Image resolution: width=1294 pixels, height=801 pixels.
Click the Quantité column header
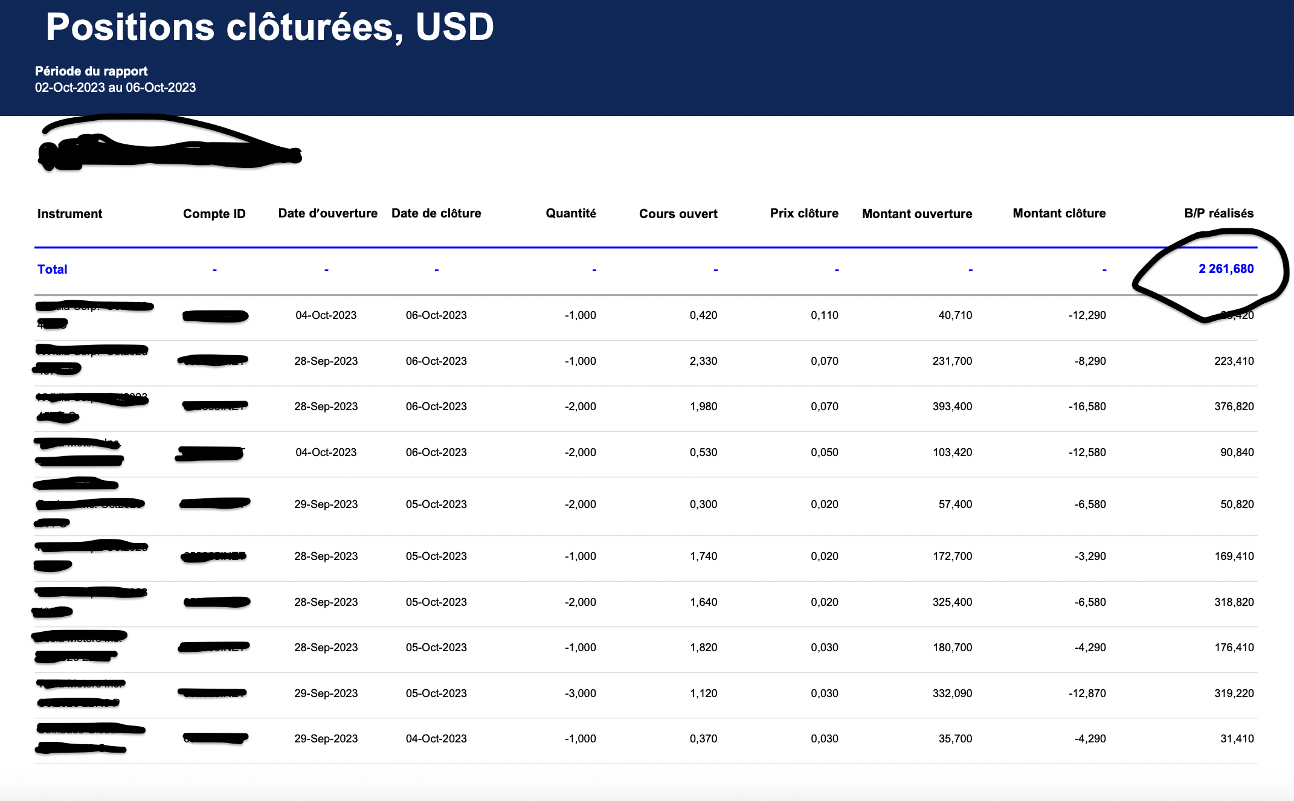[570, 213]
